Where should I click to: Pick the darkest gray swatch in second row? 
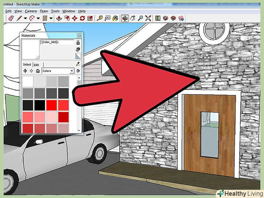tap(63, 93)
